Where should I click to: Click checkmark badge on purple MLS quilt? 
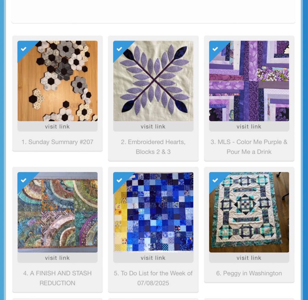point(215,49)
